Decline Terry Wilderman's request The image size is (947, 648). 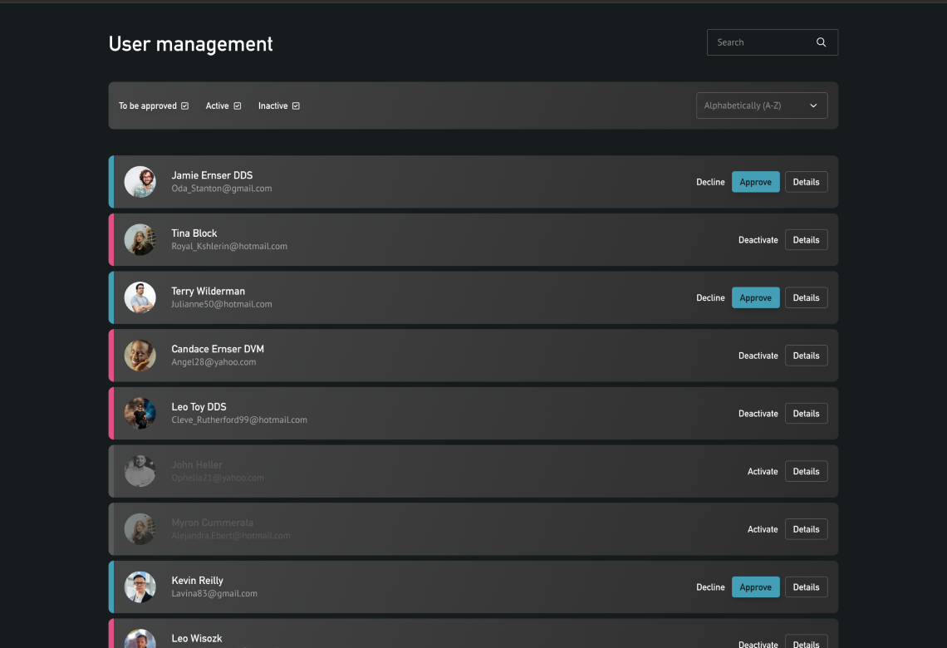pos(710,297)
